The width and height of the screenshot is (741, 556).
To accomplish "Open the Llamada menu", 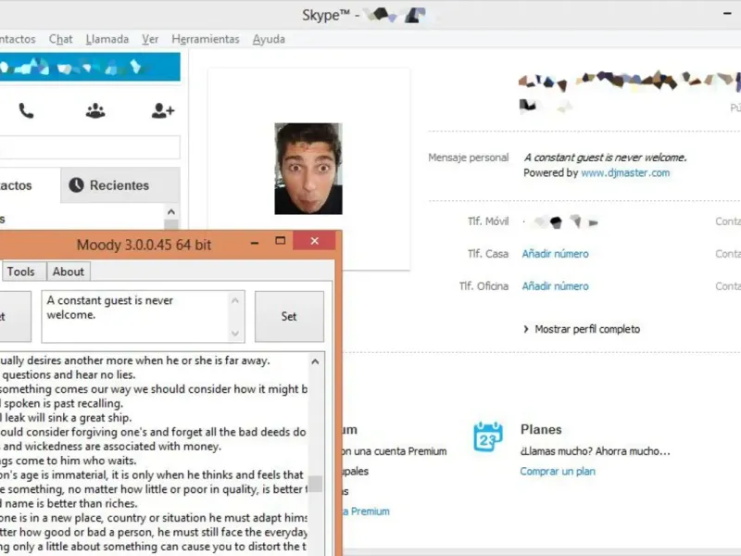I will 107,39.
